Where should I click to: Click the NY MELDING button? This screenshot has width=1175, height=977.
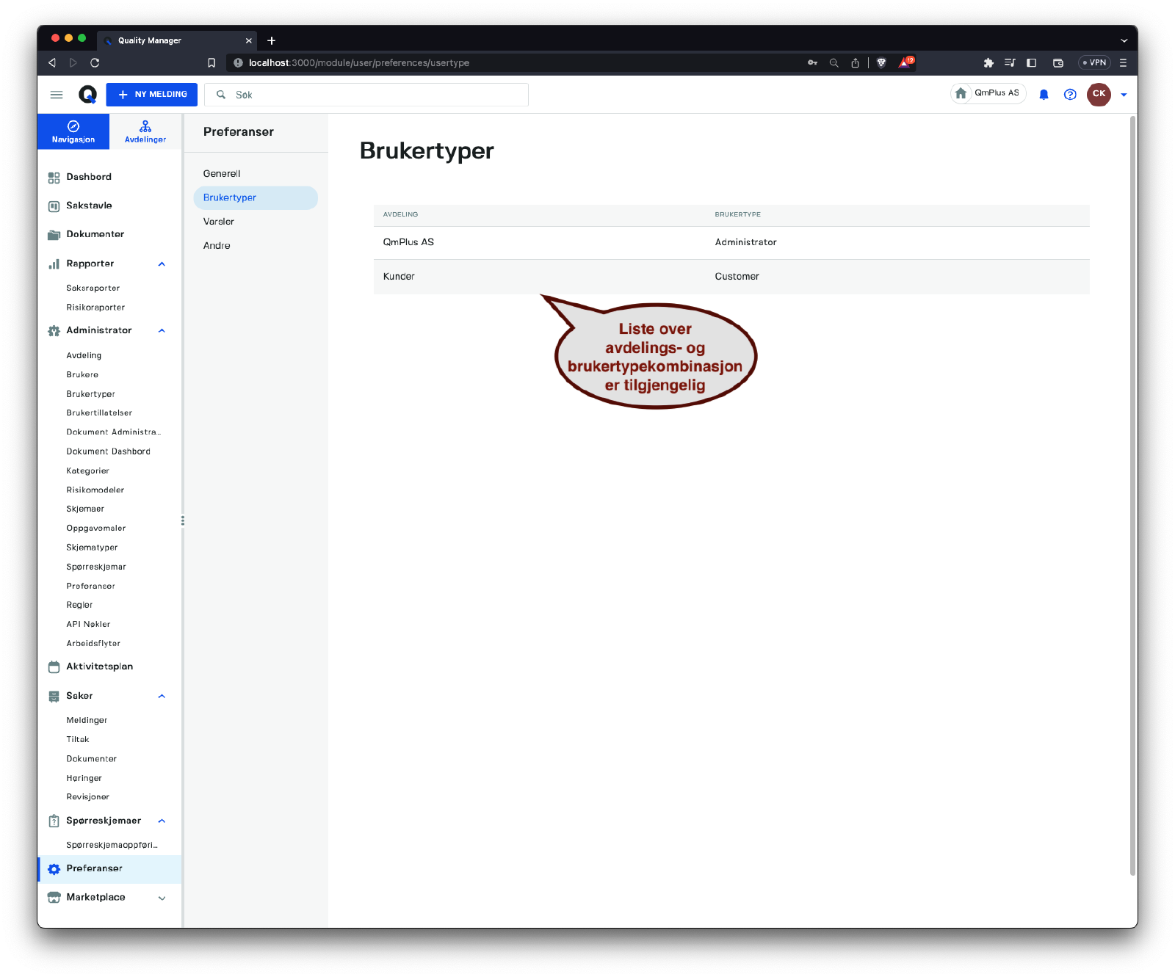coord(152,95)
